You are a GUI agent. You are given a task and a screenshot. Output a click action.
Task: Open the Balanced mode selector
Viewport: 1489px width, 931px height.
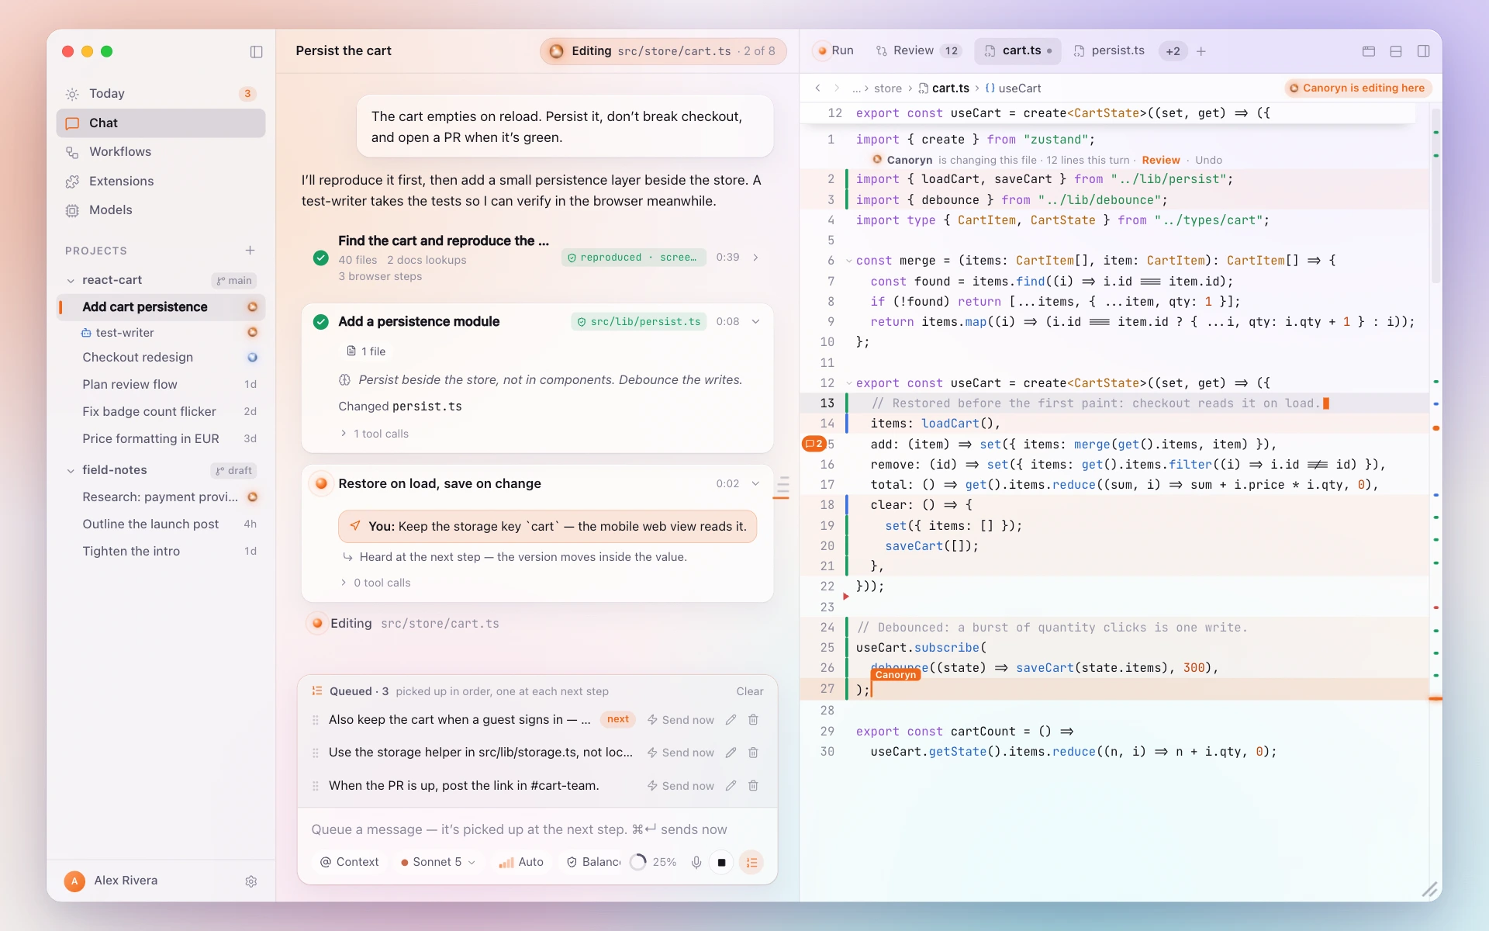(x=593, y=863)
